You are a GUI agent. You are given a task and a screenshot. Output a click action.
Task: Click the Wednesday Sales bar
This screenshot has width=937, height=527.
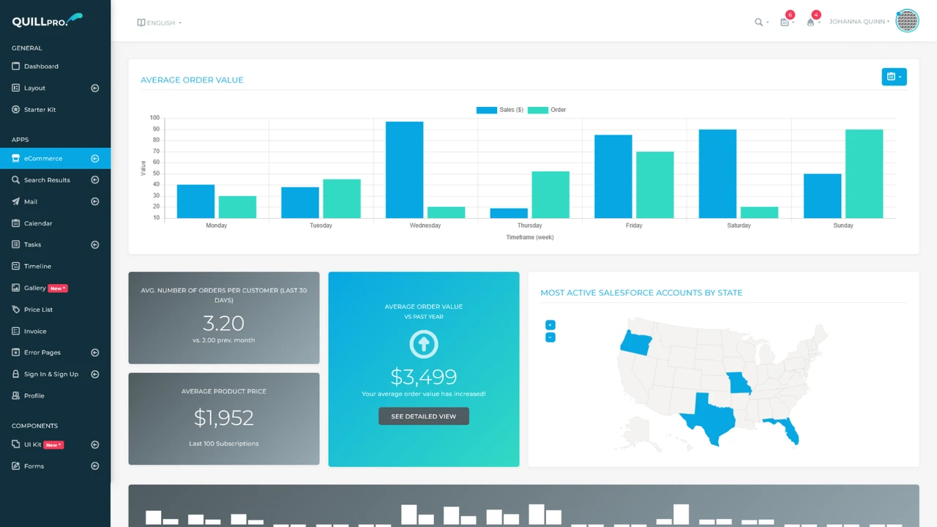405,170
